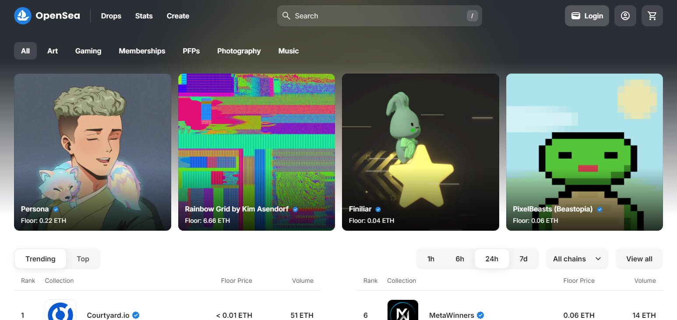Viewport: 677px width, 320px height.
Task: Open the Memberships category tab
Action: 142,51
